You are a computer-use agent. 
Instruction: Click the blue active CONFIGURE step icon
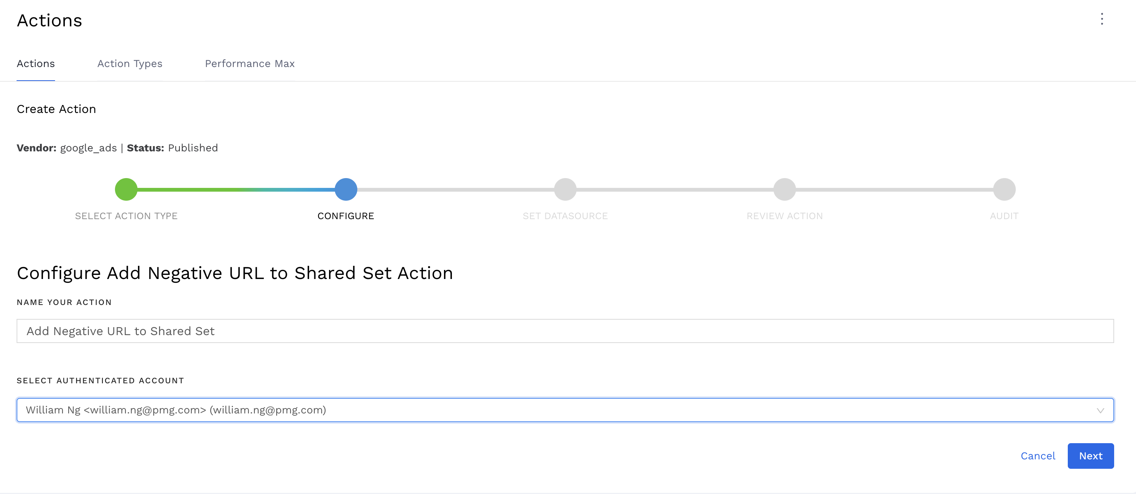346,189
